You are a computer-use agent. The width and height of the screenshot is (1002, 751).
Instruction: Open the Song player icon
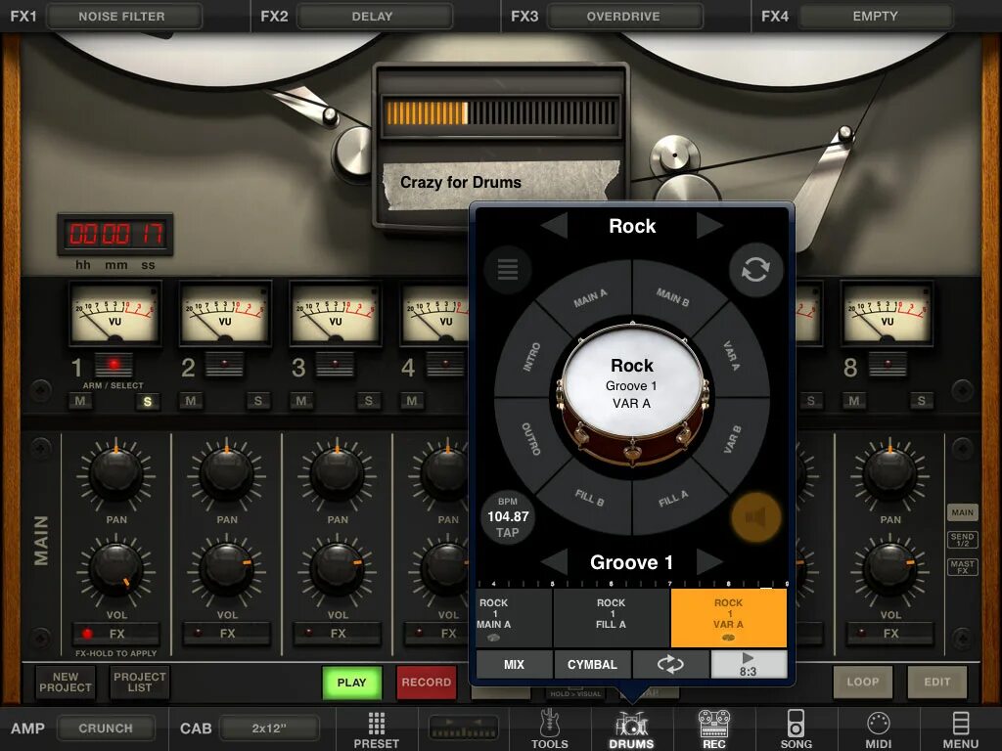tap(796, 729)
